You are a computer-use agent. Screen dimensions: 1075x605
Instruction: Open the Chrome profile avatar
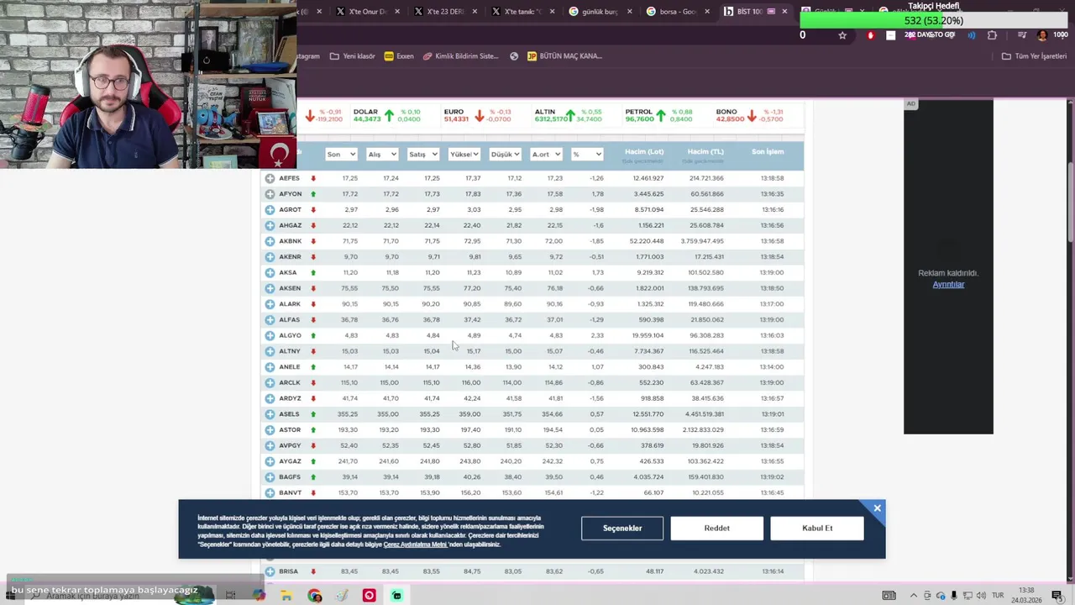(1042, 35)
